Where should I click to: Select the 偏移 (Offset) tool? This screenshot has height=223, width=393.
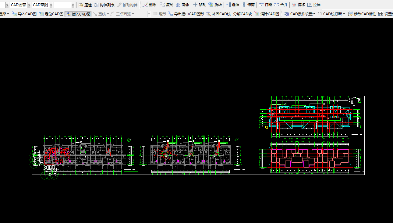point(298,5)
